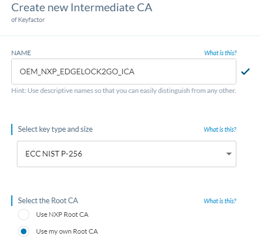Screen dimensions: 260x246
Task: Click the 'Use my own Root CA' label
Action: point(67,231)
